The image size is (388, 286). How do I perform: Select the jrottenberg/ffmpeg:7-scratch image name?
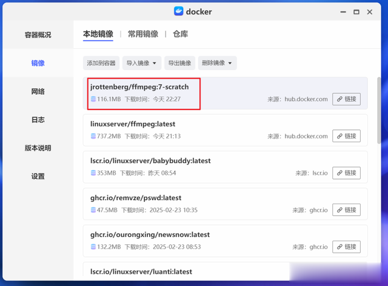coord(139,87)
